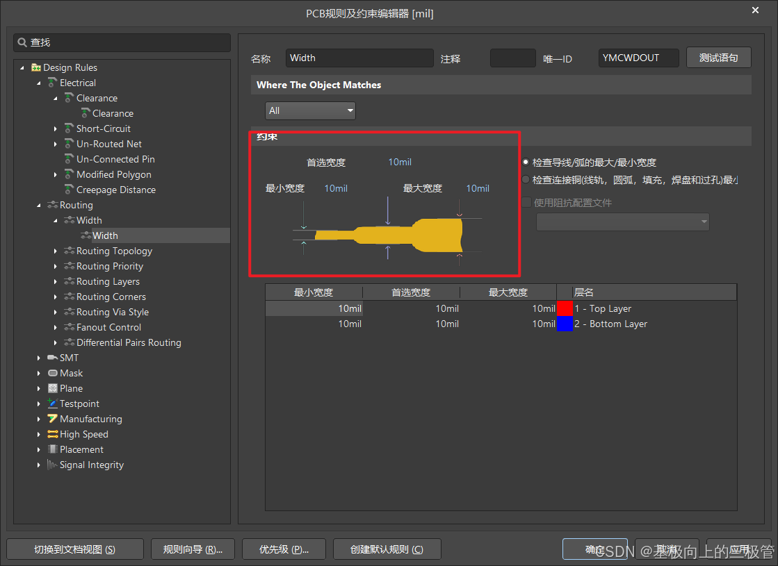Click 切换到文档视图 (S) button
Screen dimensions: 778x566
pyautogui.click(x=75, y=549)
